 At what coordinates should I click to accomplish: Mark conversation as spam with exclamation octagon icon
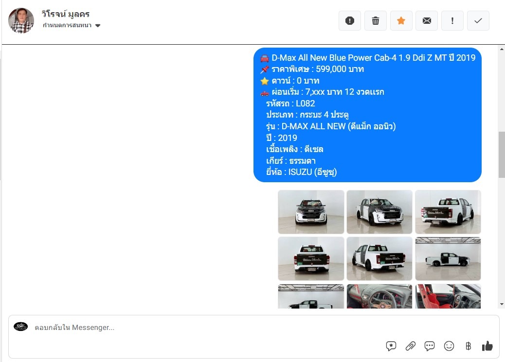point(350,20)
